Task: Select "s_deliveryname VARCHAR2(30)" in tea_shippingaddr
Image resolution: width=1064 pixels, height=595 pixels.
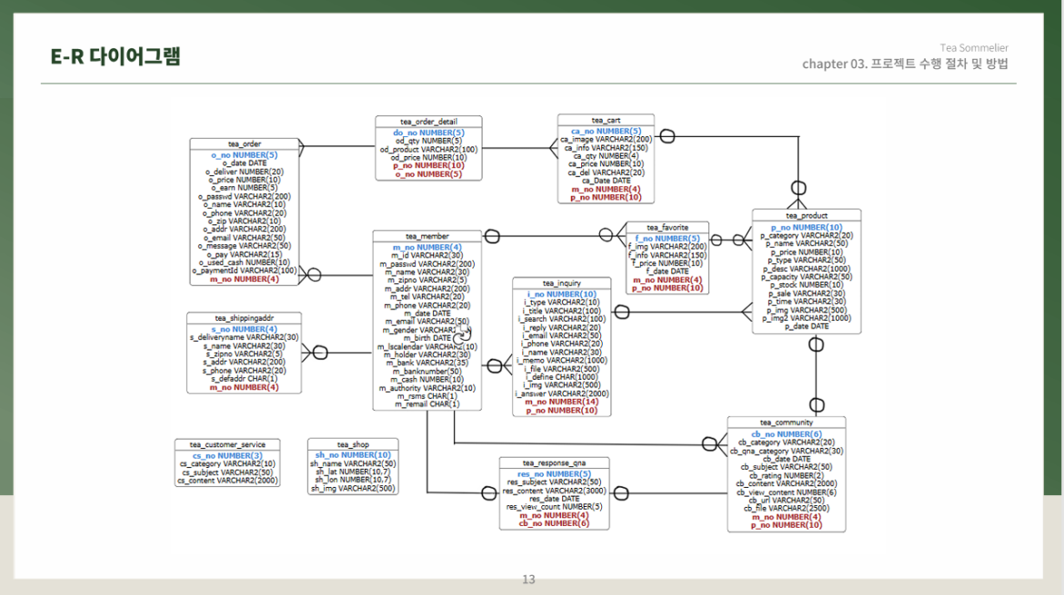Action: pos(245,338)
